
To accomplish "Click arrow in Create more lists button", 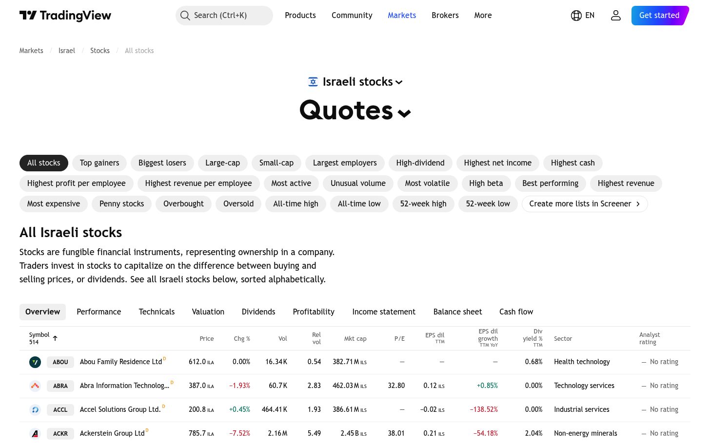I will coord(638,204).
